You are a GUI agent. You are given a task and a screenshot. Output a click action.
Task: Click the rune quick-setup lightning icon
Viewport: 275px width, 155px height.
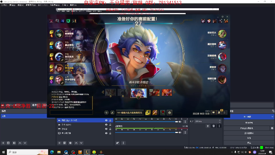coord(106,113)
